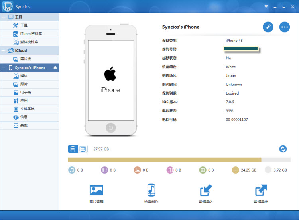Click the photos storage icon
299x220 pixels.
tap(137, 170)
